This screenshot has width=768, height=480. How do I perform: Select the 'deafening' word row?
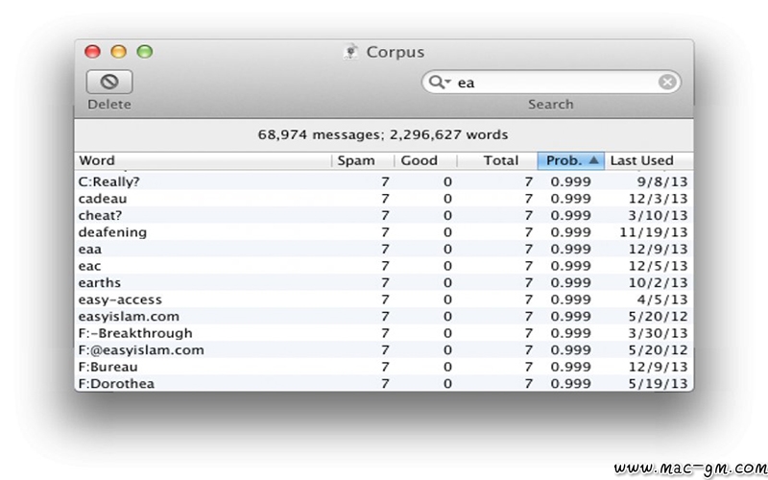pyautogui.click(x=384, y=232)
